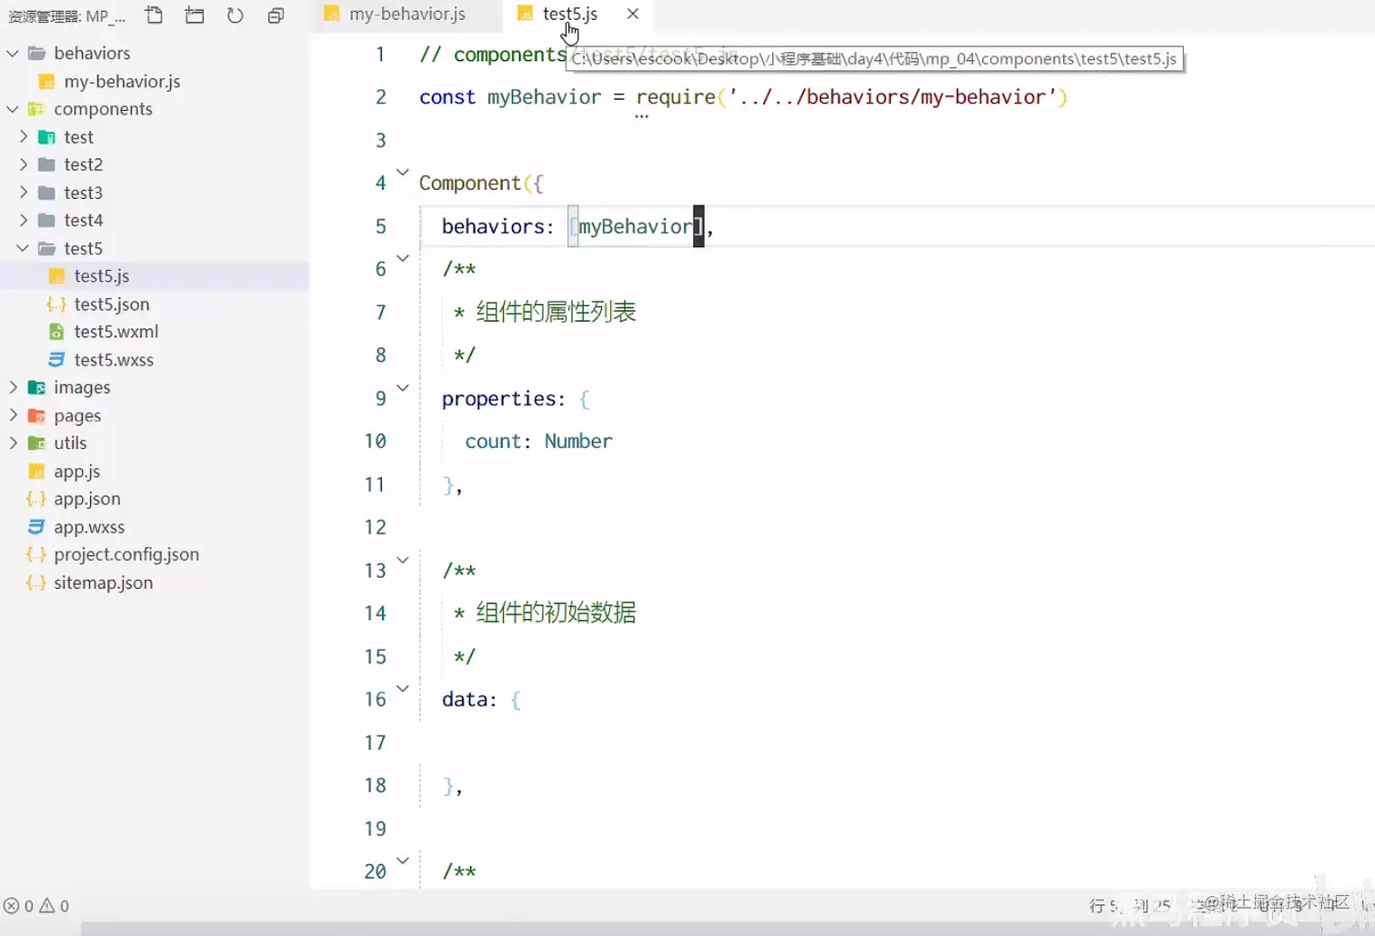
Task: Open my-behavior.js in the file tree
Action: click(122, 82)
